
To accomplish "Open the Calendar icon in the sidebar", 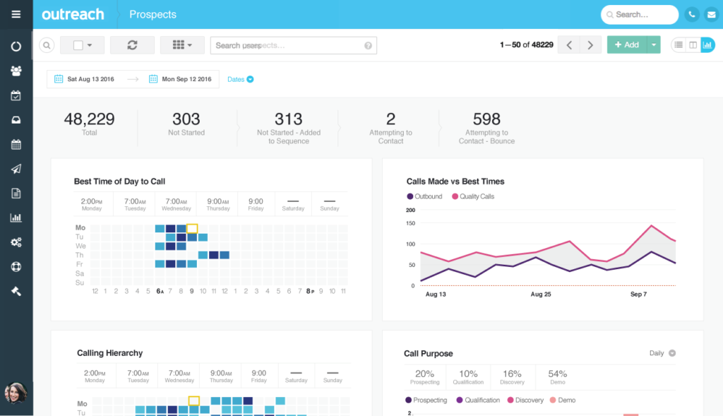I will pyautogui.click(x=16, y=144).
